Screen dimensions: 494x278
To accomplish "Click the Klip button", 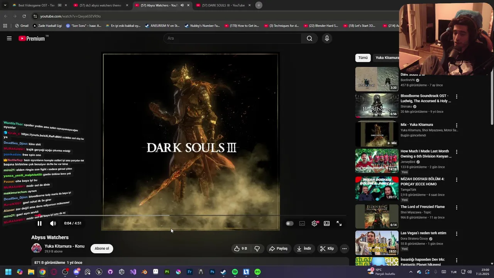I will 327,249.
